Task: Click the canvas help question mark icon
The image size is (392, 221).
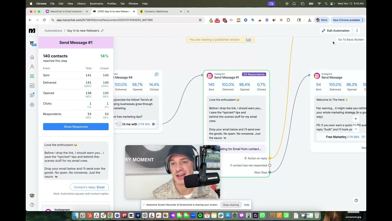Action: tap(356, 200)
